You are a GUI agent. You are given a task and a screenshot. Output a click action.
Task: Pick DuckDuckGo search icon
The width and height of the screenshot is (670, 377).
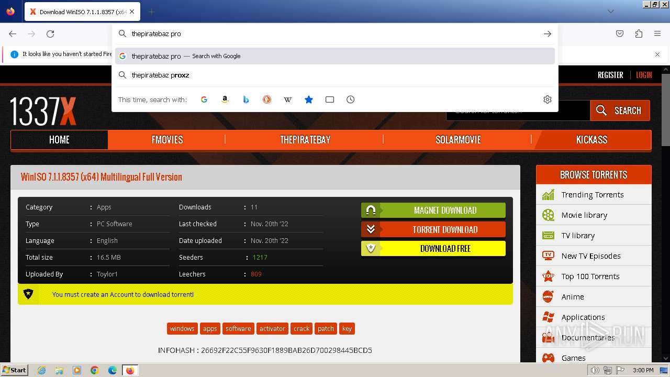267,99
